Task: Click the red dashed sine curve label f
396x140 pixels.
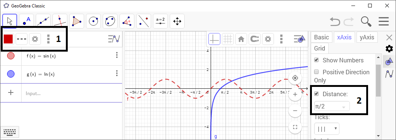Action: click(128, 99)
